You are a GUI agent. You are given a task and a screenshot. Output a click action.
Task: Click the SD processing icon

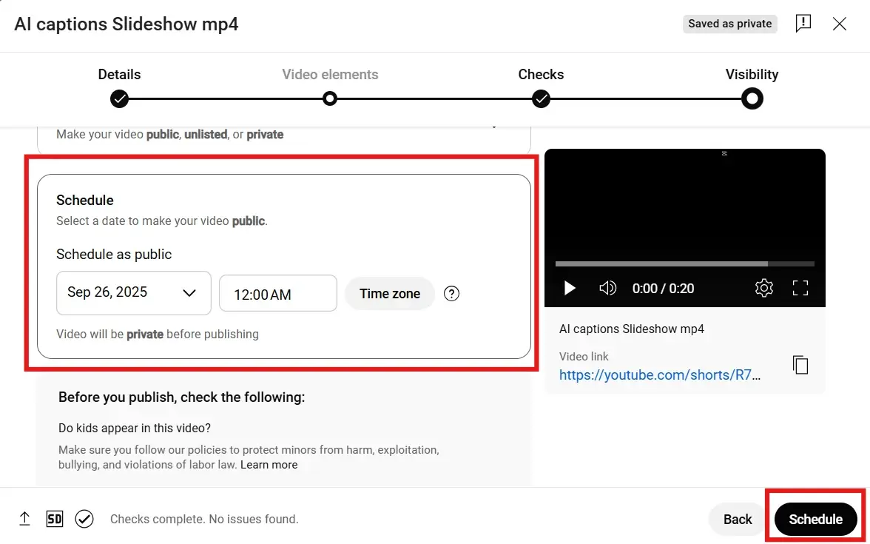(x=54, y=519)
